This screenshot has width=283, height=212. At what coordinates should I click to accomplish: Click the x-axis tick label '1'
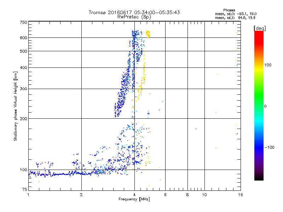[28, 195]
